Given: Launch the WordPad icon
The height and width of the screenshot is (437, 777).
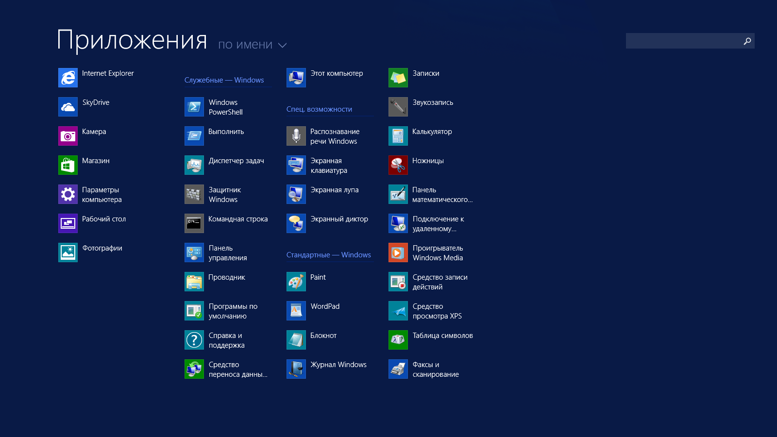Looking at the screenshot, I should click(x=296, y=311).
